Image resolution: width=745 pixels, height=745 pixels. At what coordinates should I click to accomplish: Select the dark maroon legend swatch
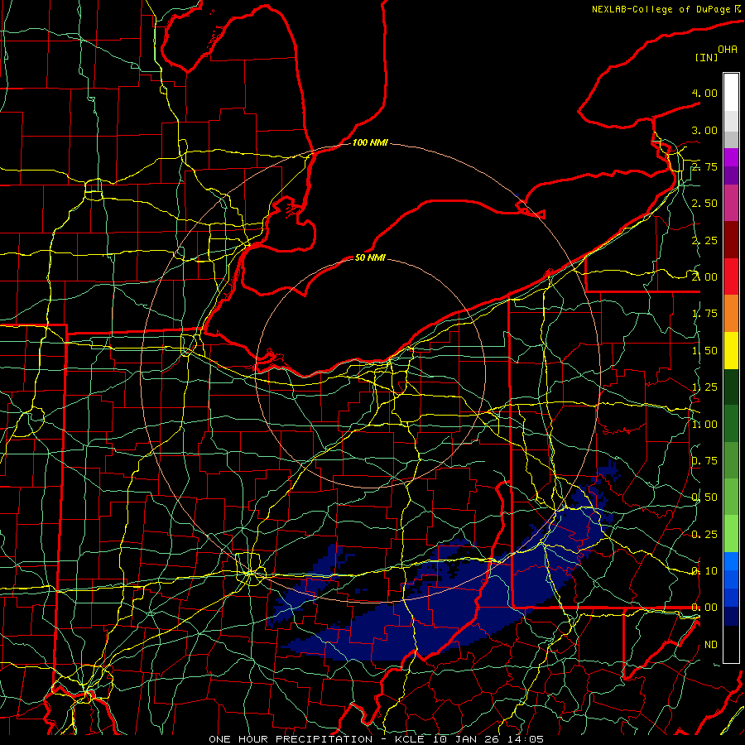coord(731,240)
